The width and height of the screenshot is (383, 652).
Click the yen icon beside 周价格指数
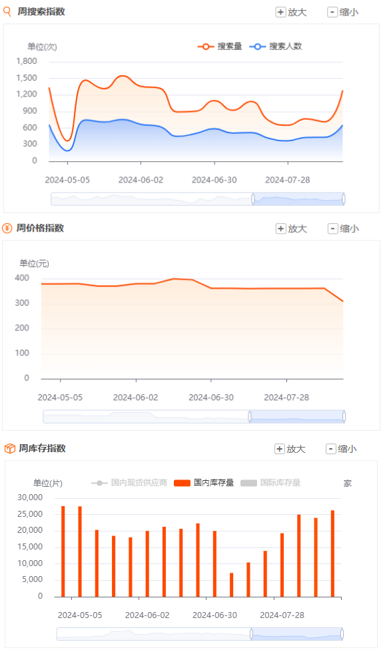[x=7, y=228]
